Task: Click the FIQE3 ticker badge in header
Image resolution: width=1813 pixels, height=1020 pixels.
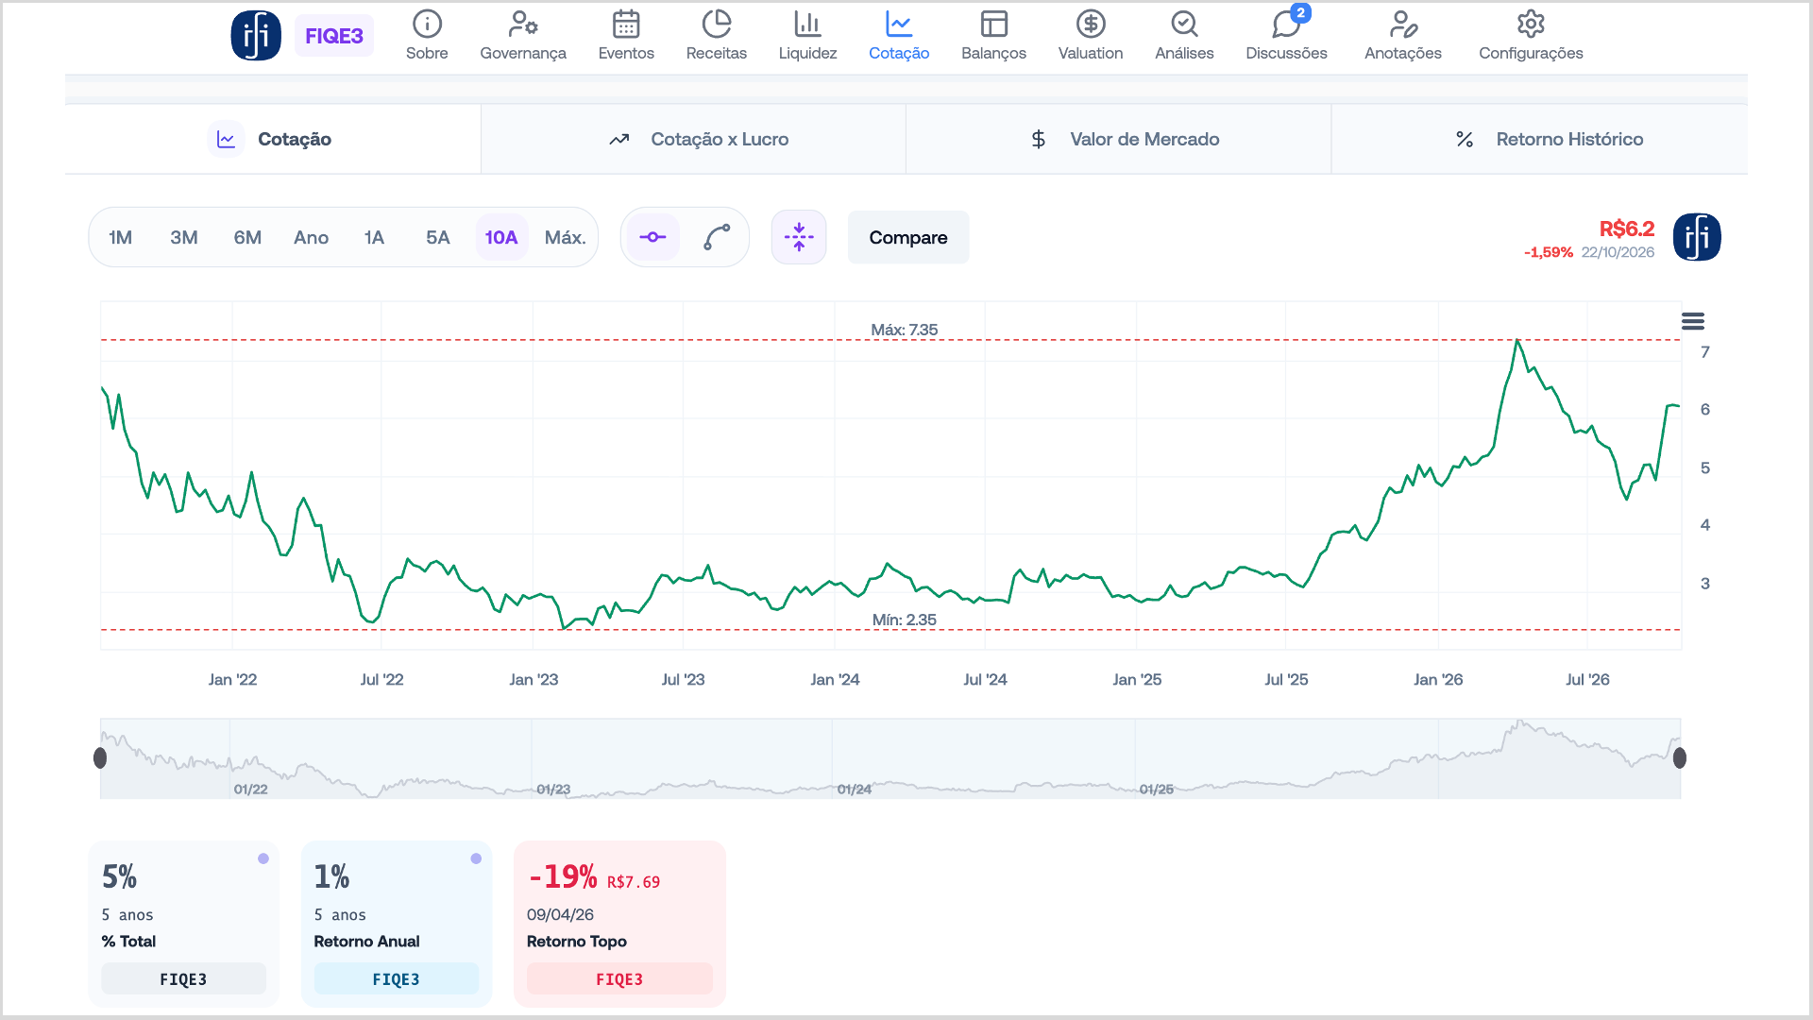Action: point(334,36)
